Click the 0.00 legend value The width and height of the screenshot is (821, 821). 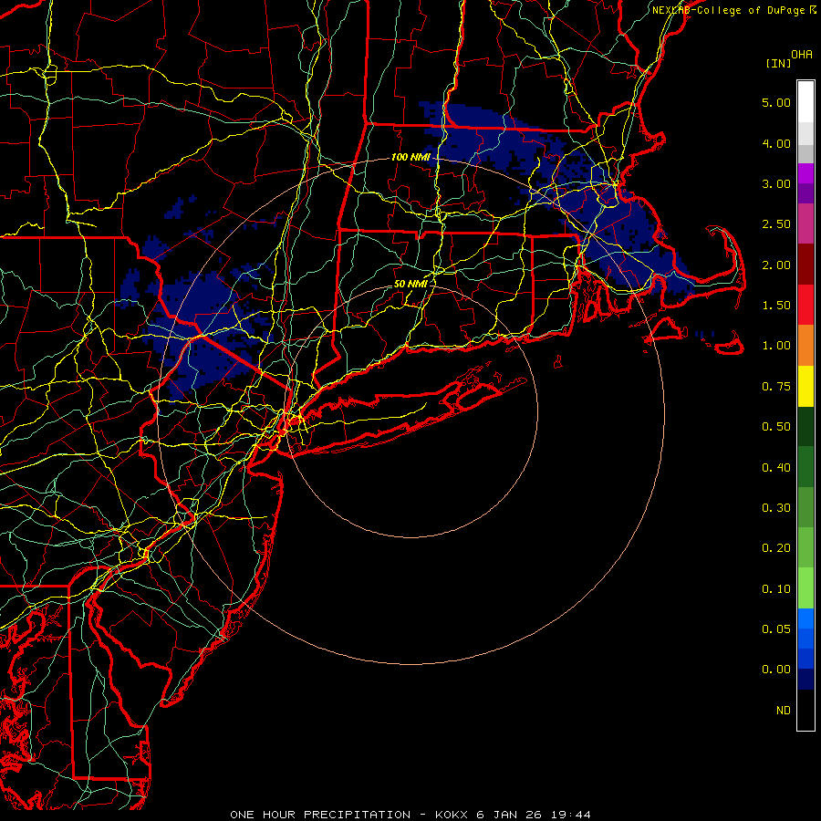(776, 670)
